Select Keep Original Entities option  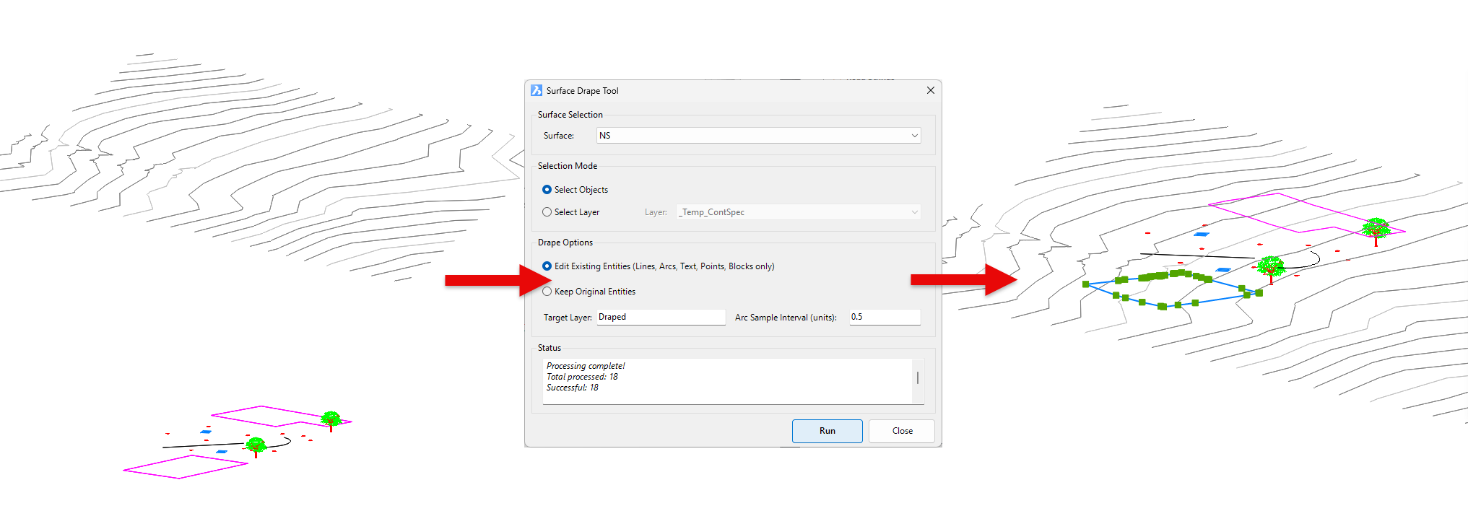click(547, 292)
